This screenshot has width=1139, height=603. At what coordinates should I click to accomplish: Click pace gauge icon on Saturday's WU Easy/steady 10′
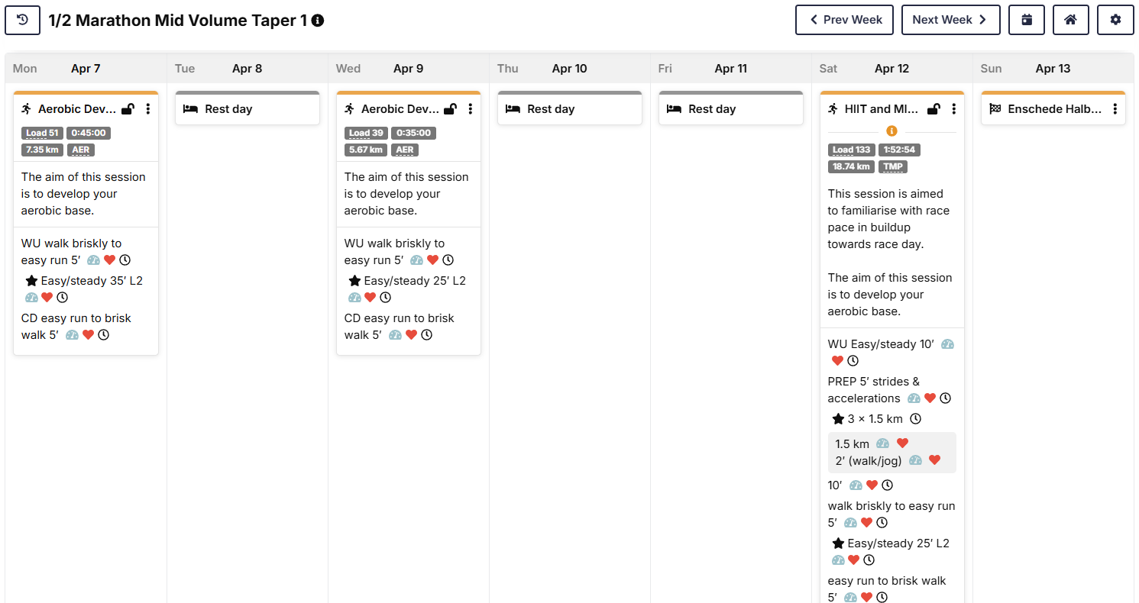coord(948,344)
